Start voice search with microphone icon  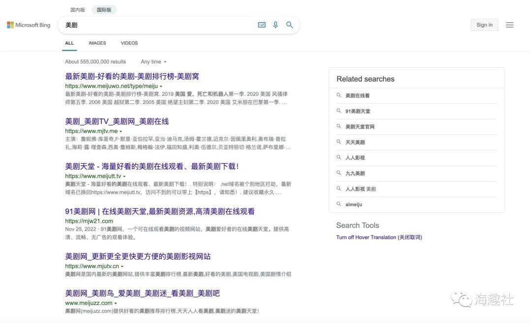(275, 25)
